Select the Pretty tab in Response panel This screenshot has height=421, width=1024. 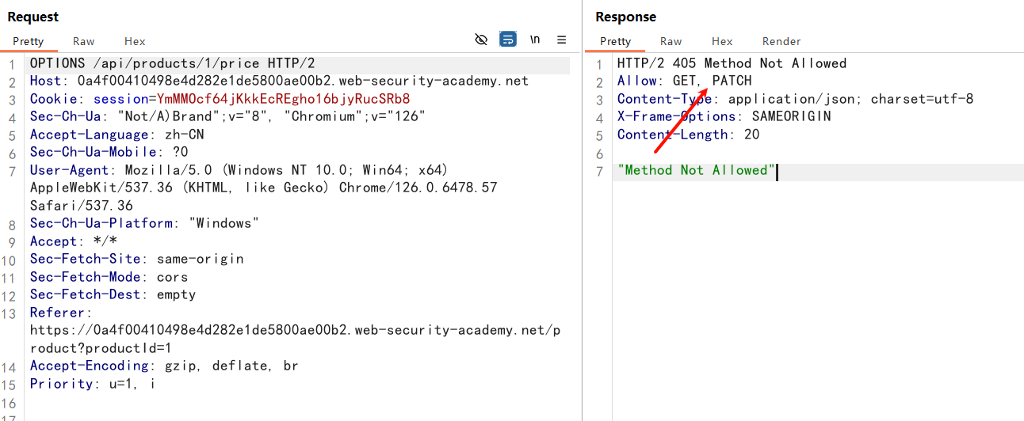click(x=616, y=41)
